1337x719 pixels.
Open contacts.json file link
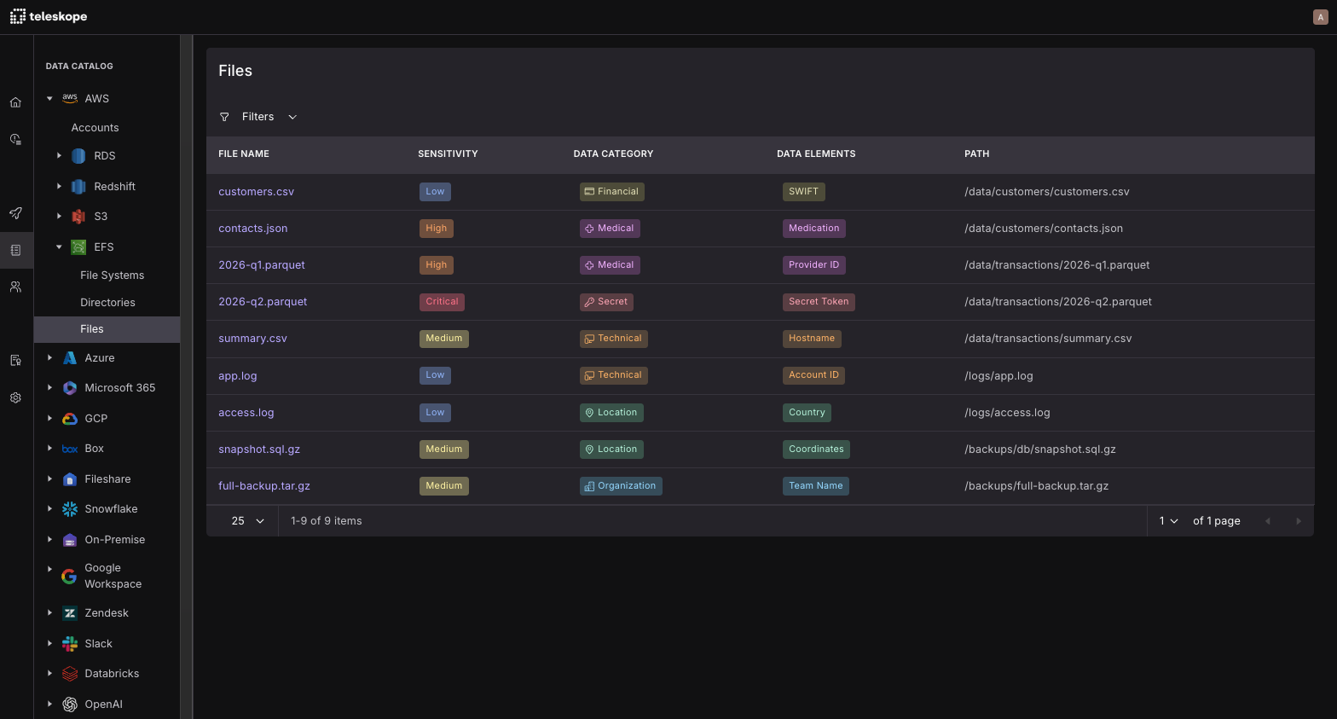(252, 229)
